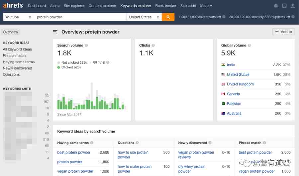Click the Pakistan flag icon
This screenshot has height=176, width=299.
(x=223, y=104)
